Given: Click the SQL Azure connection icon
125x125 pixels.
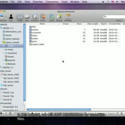Looking at the screenshot, I should click(2, 85).
